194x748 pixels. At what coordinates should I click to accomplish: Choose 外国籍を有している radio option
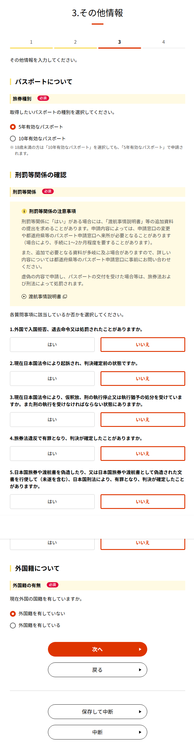click(13, 625)
